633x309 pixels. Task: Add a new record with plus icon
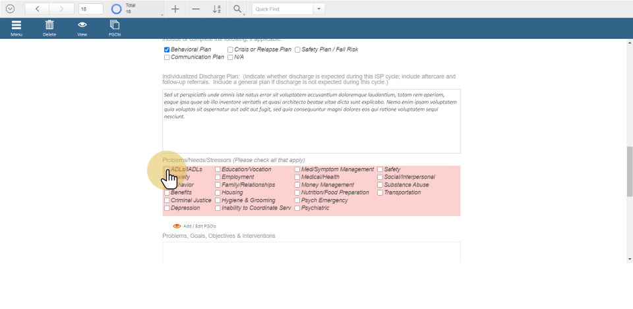[x=175, y=9]
